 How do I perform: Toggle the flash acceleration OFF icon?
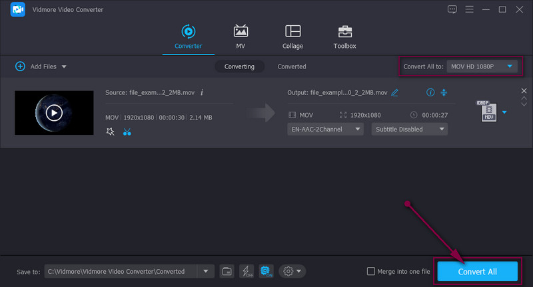click(246, 271)
